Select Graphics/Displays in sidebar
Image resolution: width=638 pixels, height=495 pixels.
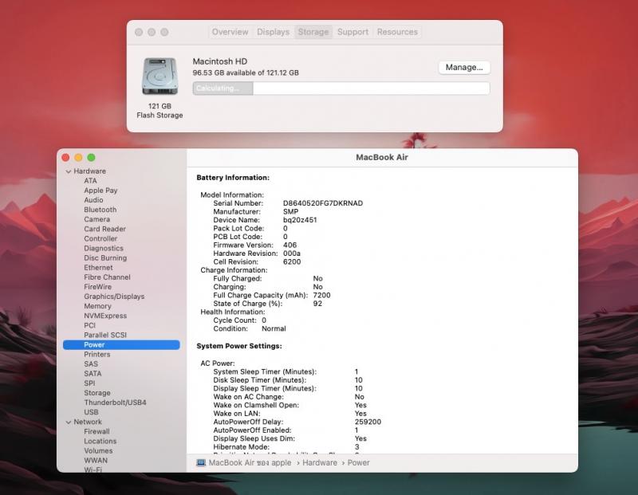114,297
